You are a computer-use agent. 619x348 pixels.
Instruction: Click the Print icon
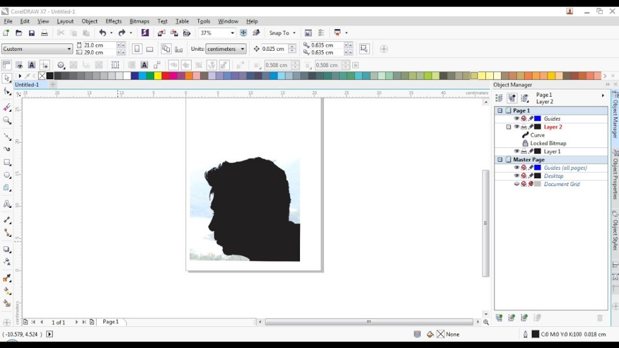(x=44, y=33)
